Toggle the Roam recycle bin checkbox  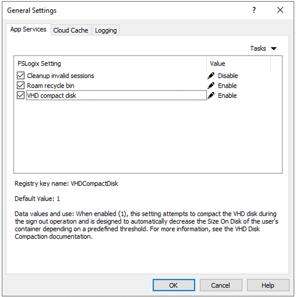tap(21, 86)
